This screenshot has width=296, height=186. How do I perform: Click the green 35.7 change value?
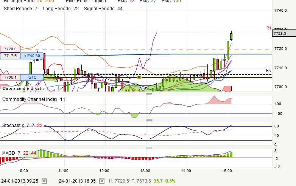point(158,181)
